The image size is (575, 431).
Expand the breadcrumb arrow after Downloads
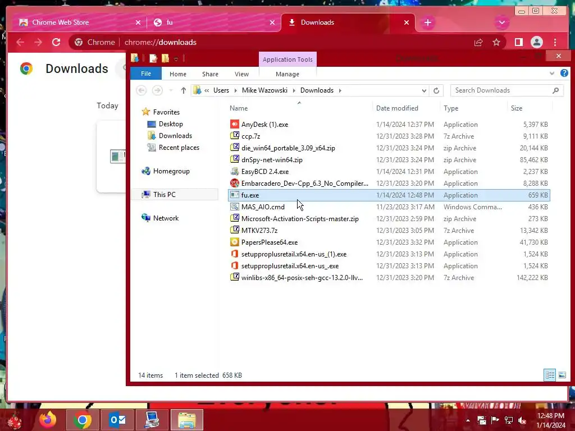(340, 90)
